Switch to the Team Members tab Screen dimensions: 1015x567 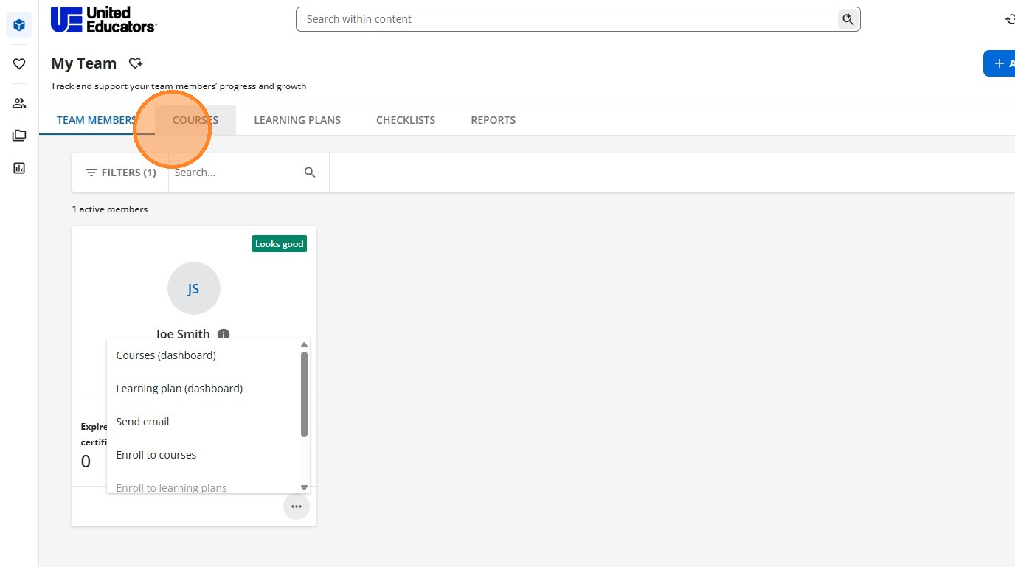tap(97, 120)
